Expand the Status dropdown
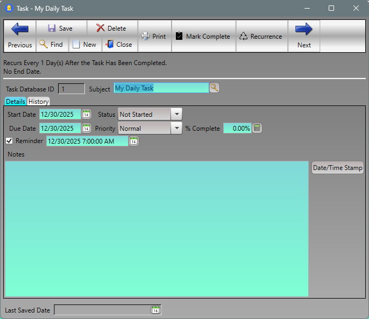The width and height of the screenshot is (369, 319). point(176,114)
